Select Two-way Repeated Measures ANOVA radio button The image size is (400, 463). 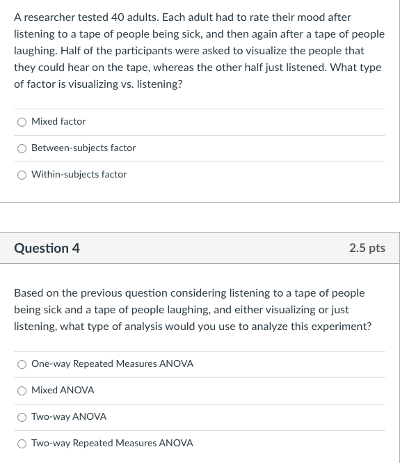[22, 444]
